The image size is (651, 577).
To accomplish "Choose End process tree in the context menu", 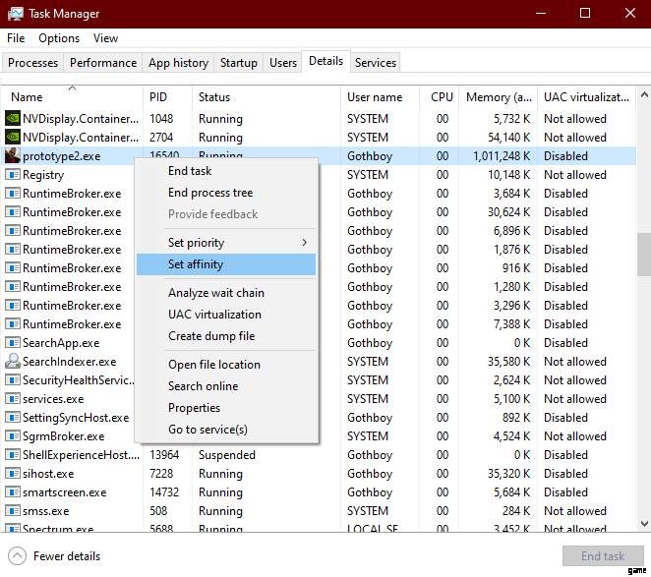I will (x=226, y=193).
